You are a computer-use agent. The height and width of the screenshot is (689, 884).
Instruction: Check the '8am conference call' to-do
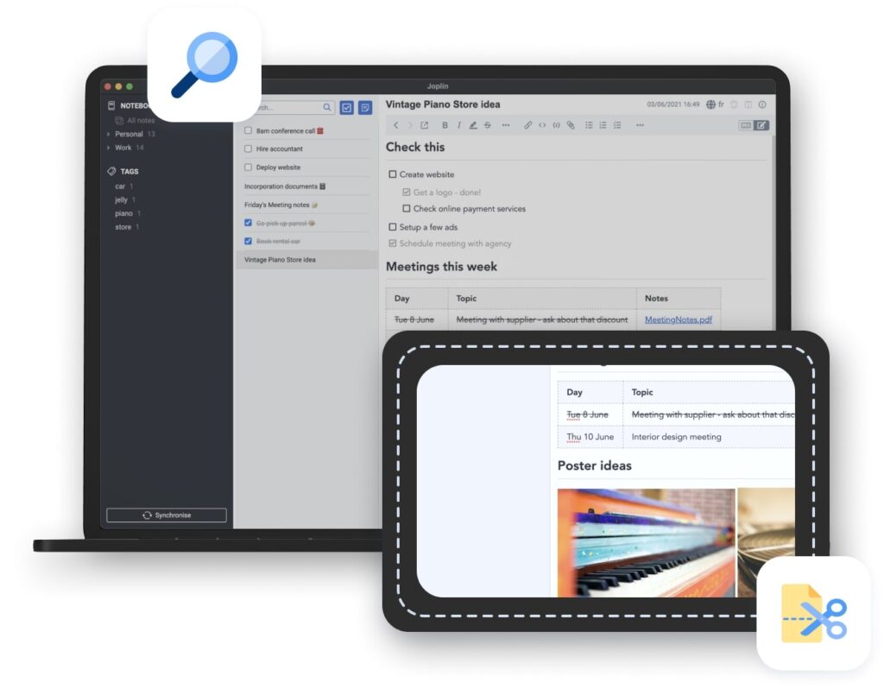point(249,131)
